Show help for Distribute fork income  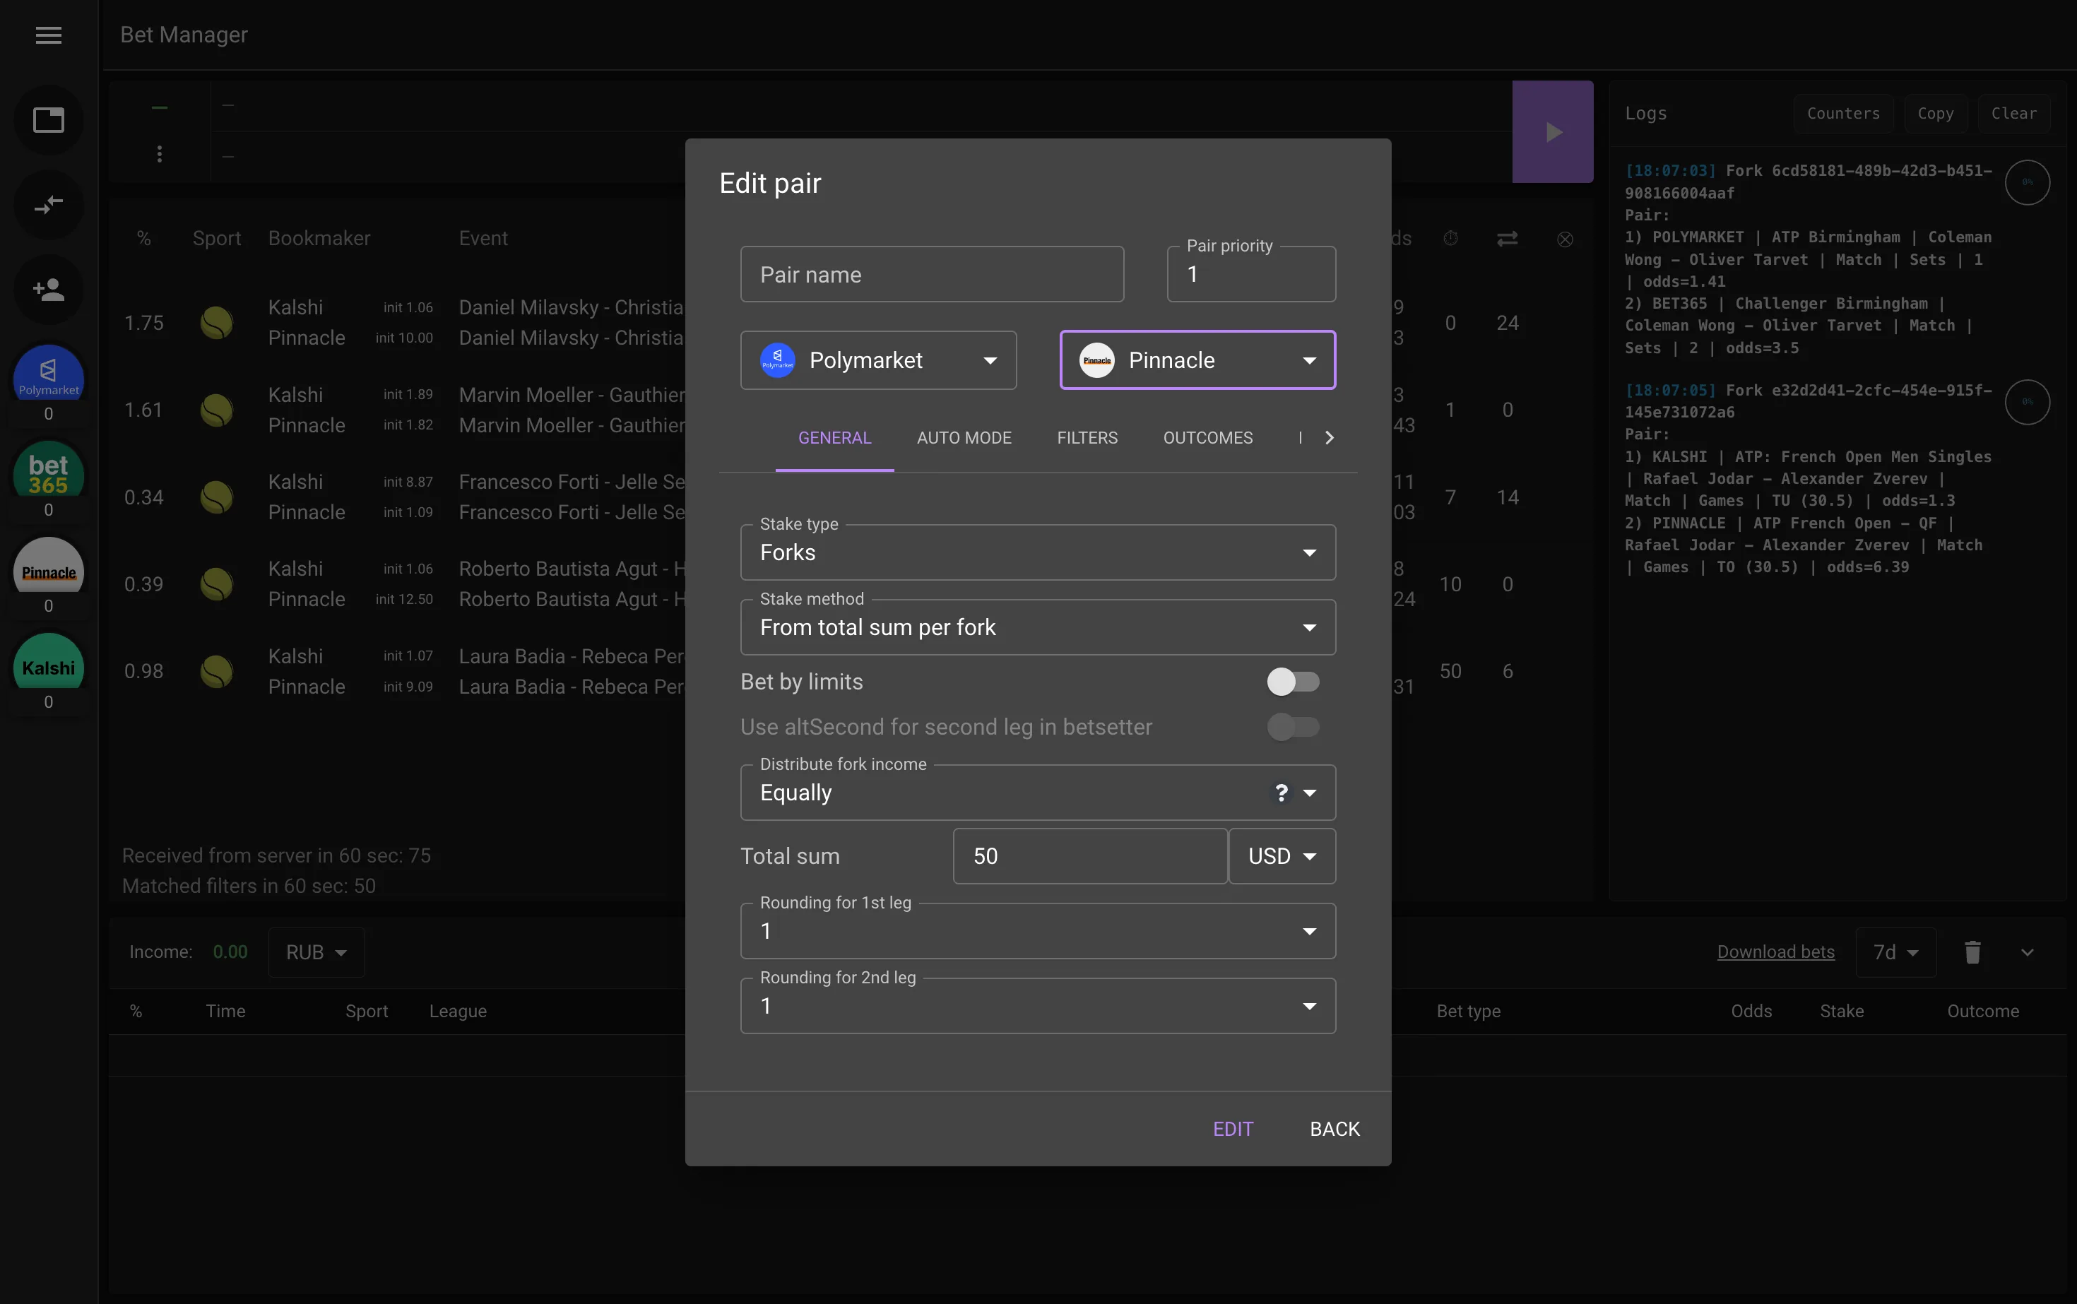point(1282,793)
